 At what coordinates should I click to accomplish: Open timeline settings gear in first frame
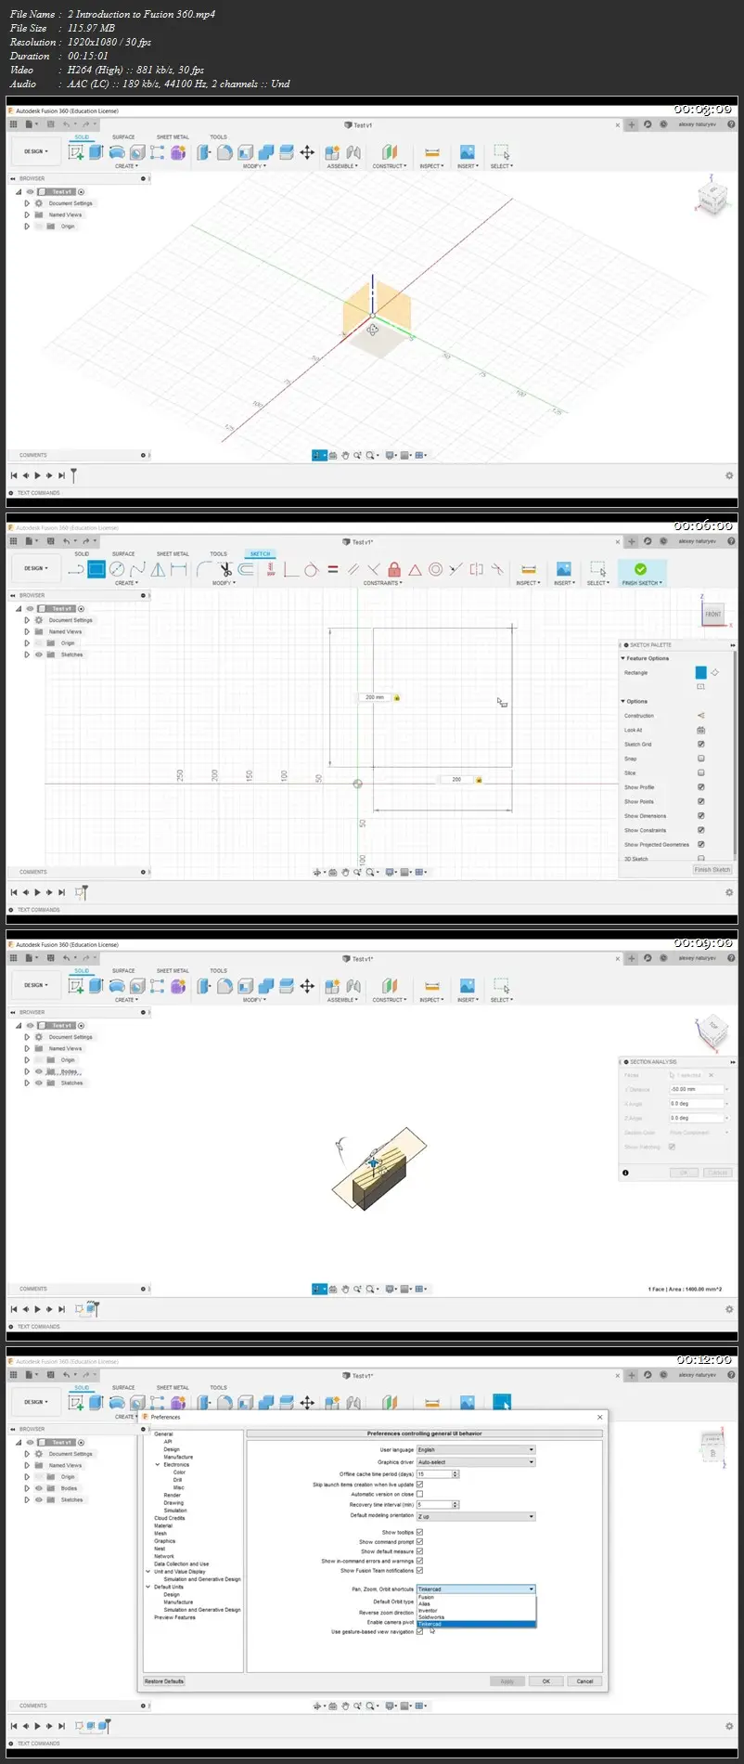click(729, 475)
